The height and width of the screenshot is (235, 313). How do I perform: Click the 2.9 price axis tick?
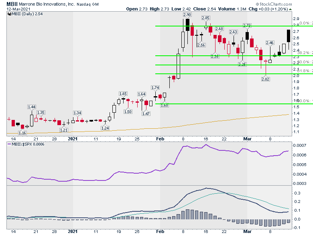coord(296,19)
